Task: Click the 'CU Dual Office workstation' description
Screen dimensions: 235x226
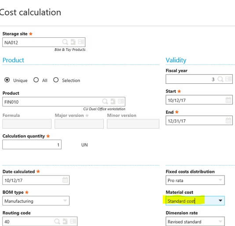Action: pos(104,109)
